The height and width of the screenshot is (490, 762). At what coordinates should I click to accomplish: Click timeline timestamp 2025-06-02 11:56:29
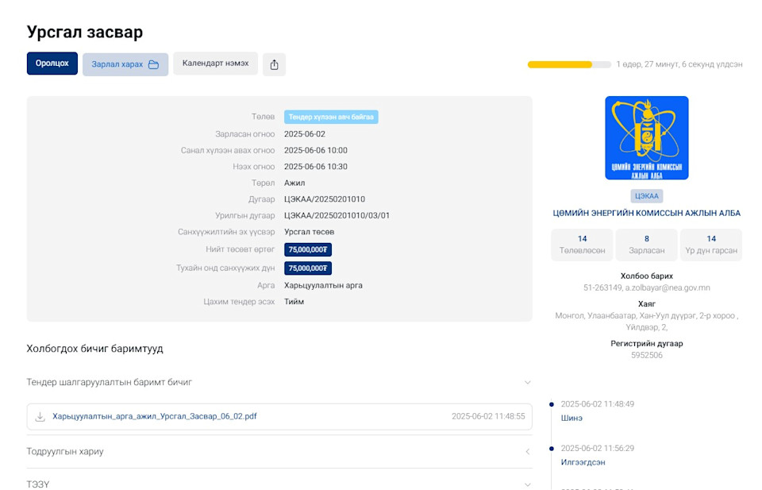[597, 448]
